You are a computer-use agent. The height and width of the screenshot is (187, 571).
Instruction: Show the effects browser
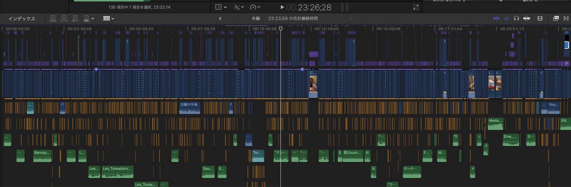pos(556,19)
